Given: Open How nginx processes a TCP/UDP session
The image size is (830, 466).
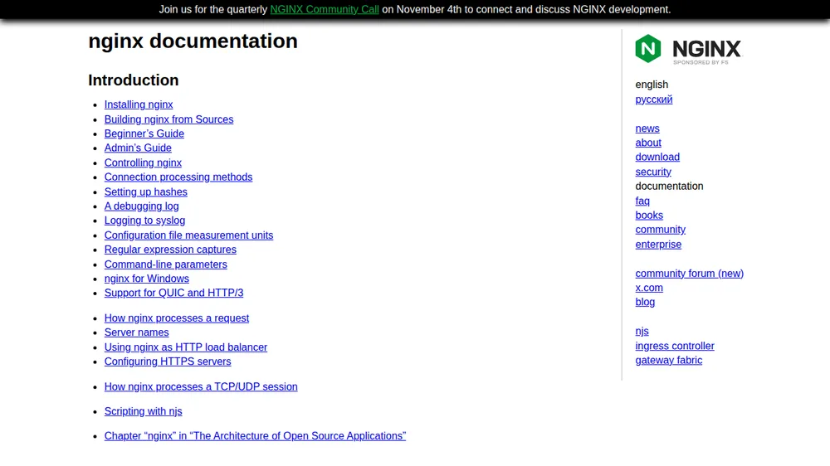Looking at the screenshot, I should [x=201, y=387].
